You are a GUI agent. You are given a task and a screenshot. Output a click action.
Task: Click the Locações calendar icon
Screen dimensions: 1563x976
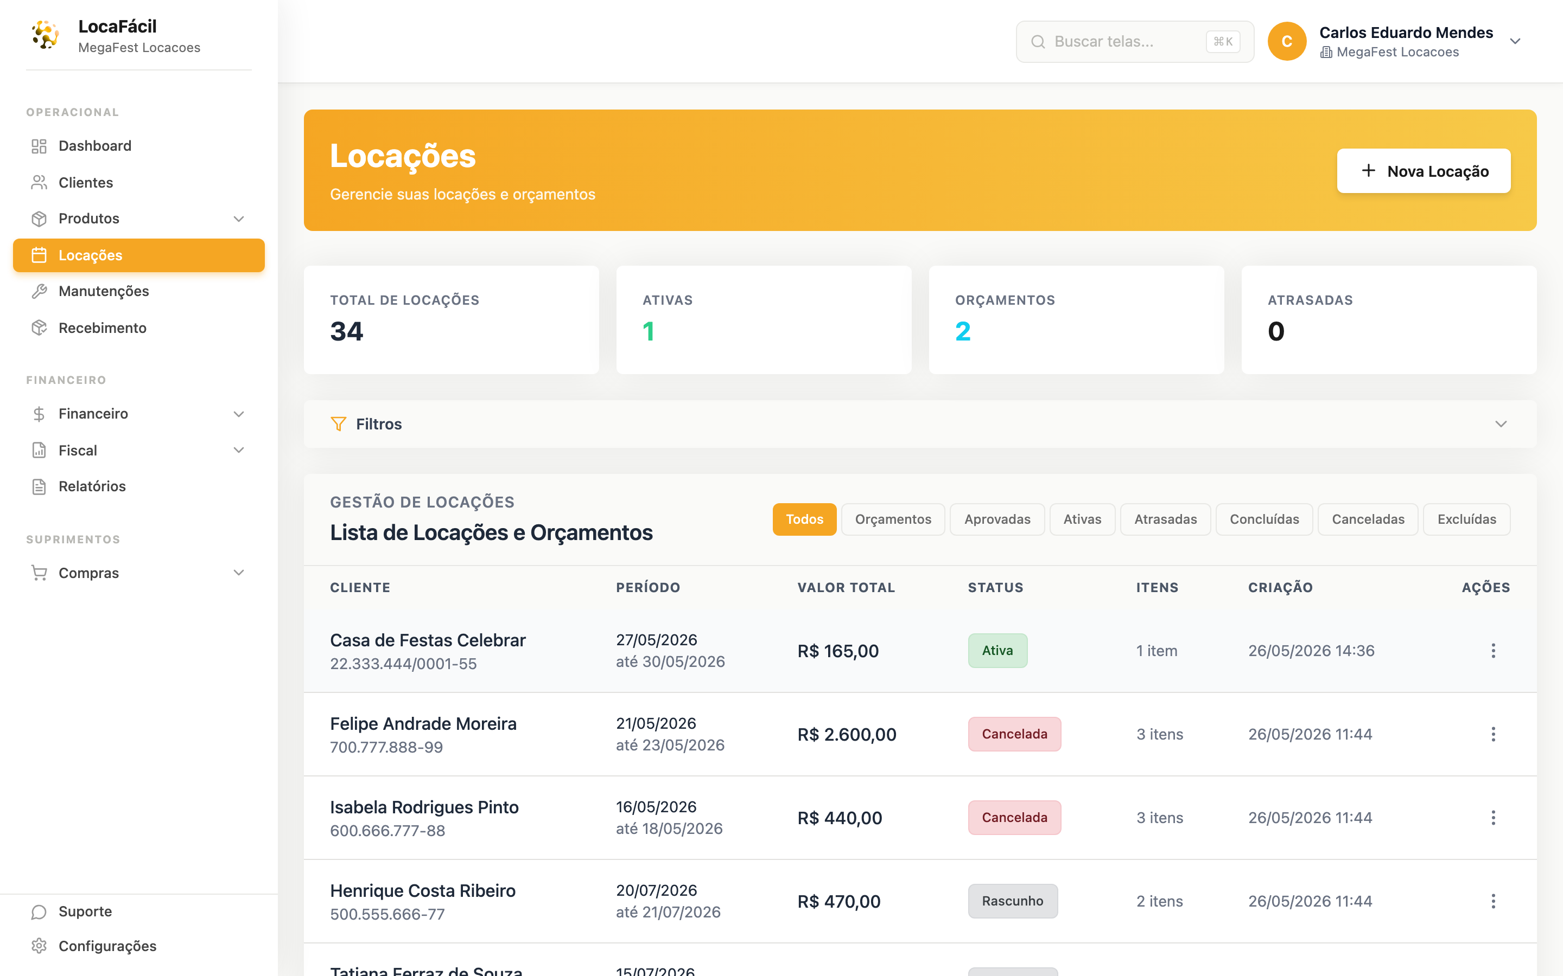pos(39,255)
